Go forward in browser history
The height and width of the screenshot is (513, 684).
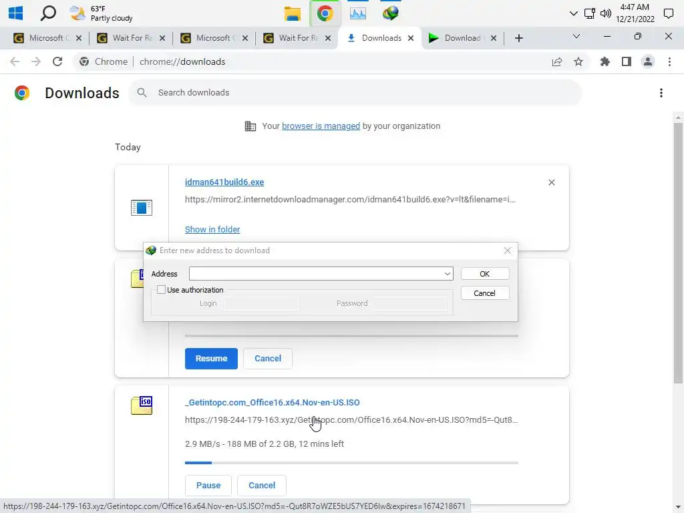36,61
